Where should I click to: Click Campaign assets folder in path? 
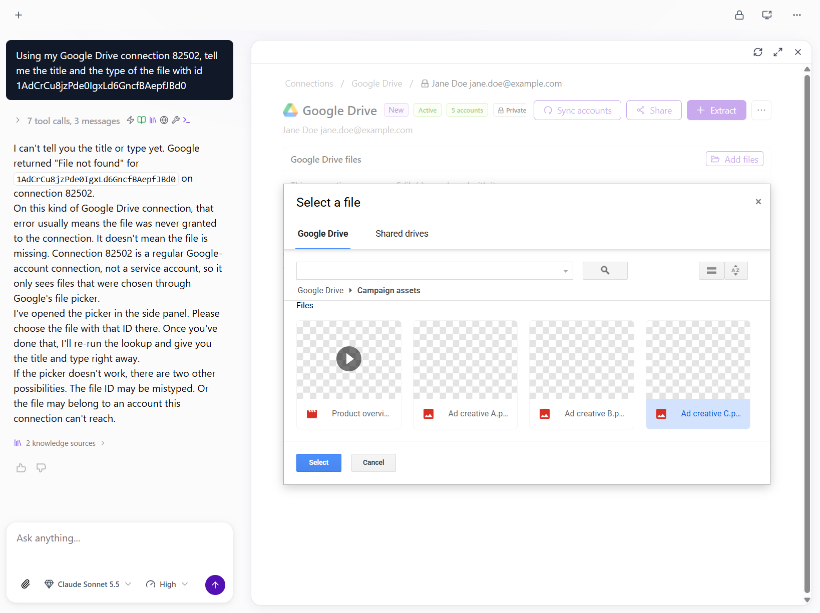[388, 291]
